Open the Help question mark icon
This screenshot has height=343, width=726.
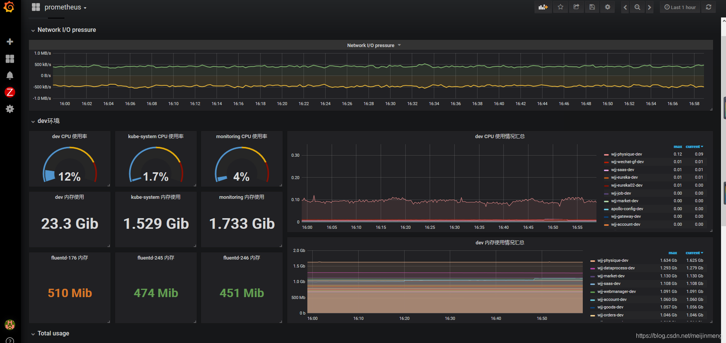pyautogui.click(x=10, y=340)
